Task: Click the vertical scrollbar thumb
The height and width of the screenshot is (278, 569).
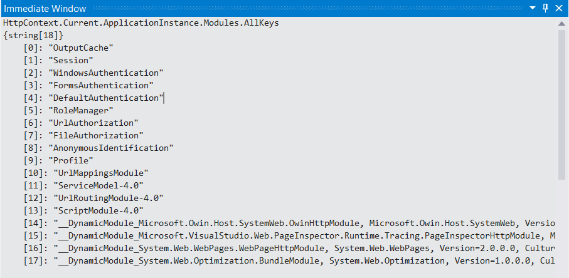Action: click(561, 104)
